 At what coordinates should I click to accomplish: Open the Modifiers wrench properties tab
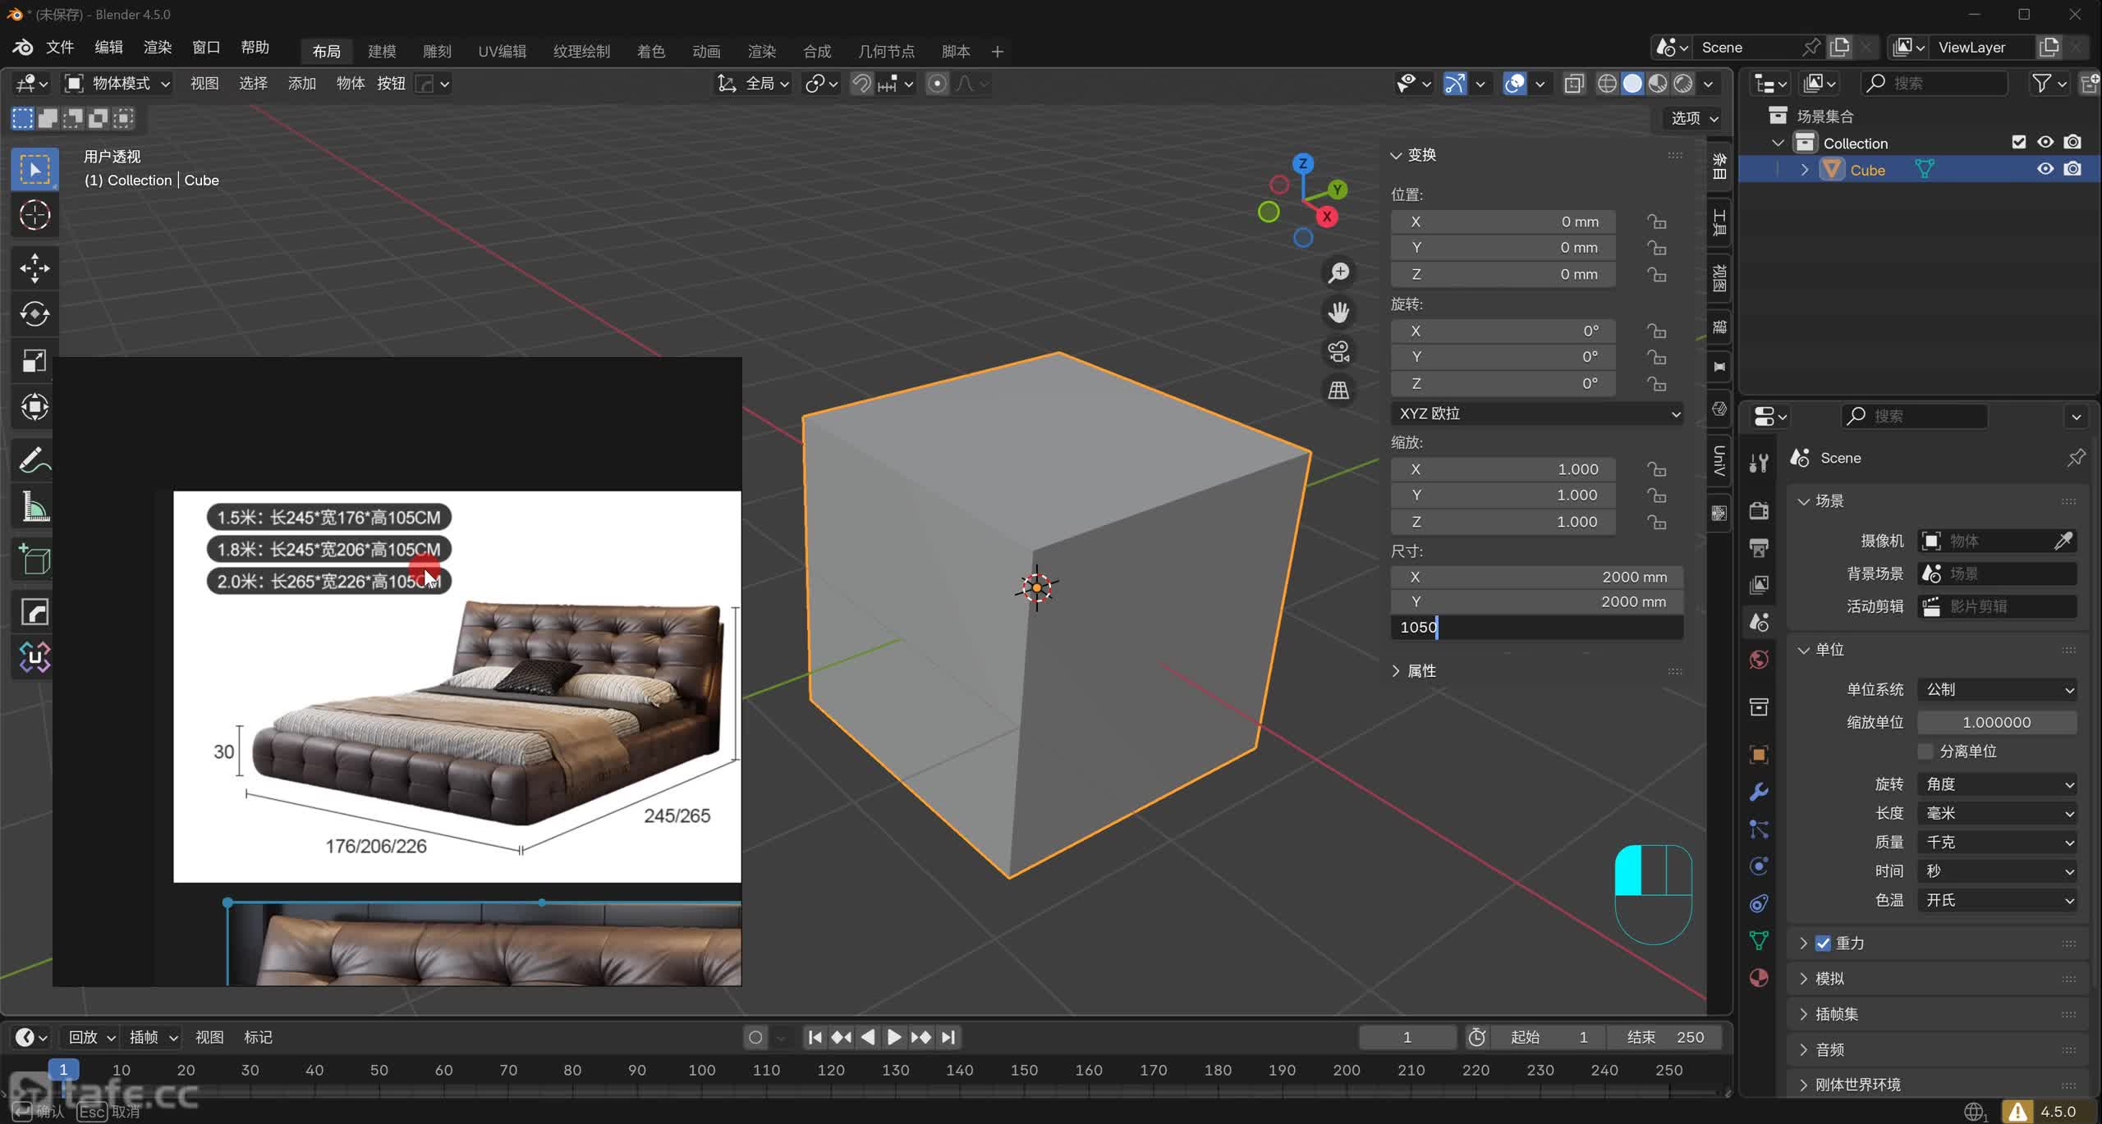(1759, 792)
